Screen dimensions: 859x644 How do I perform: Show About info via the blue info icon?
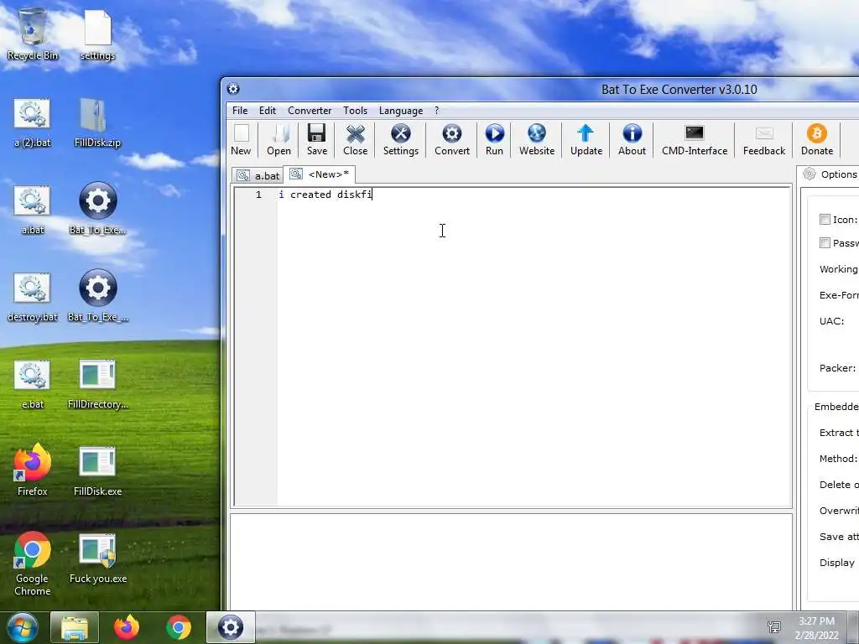(632, 140)
